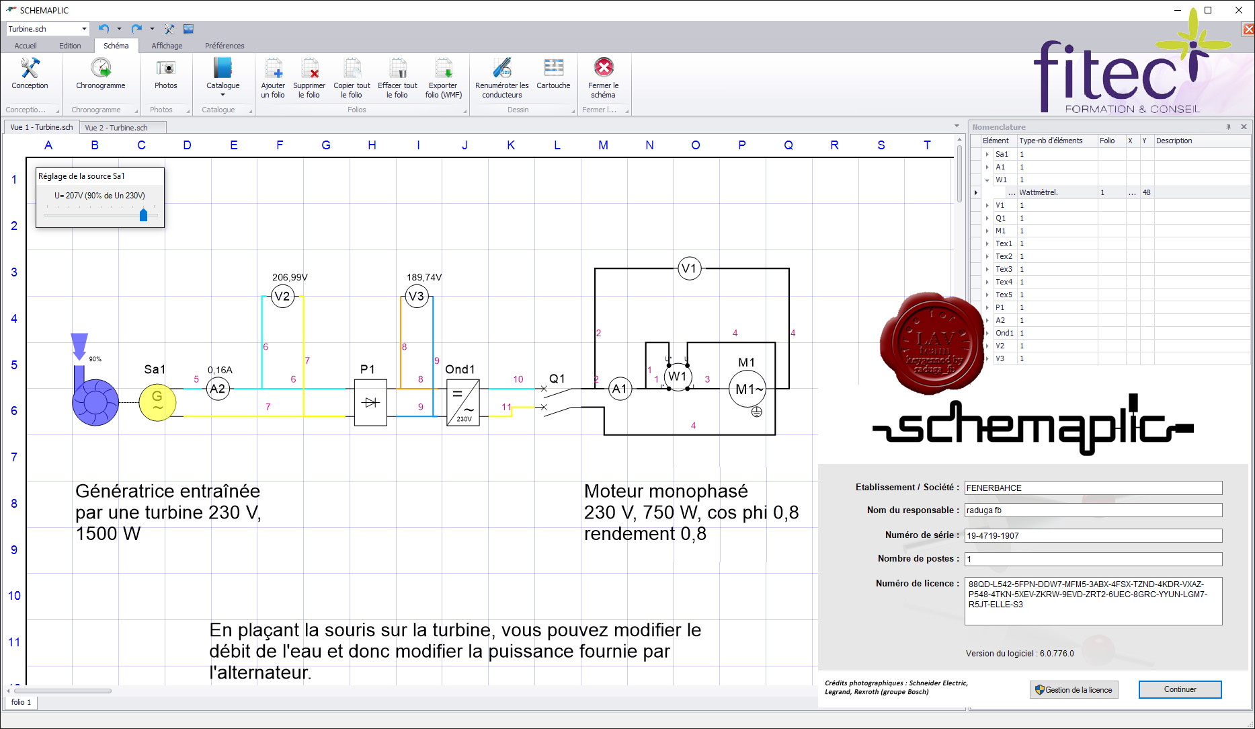Screen dimensions: 1255x729
Task: Switch to the Accueil ribbon tab
Action: [26, 46]
